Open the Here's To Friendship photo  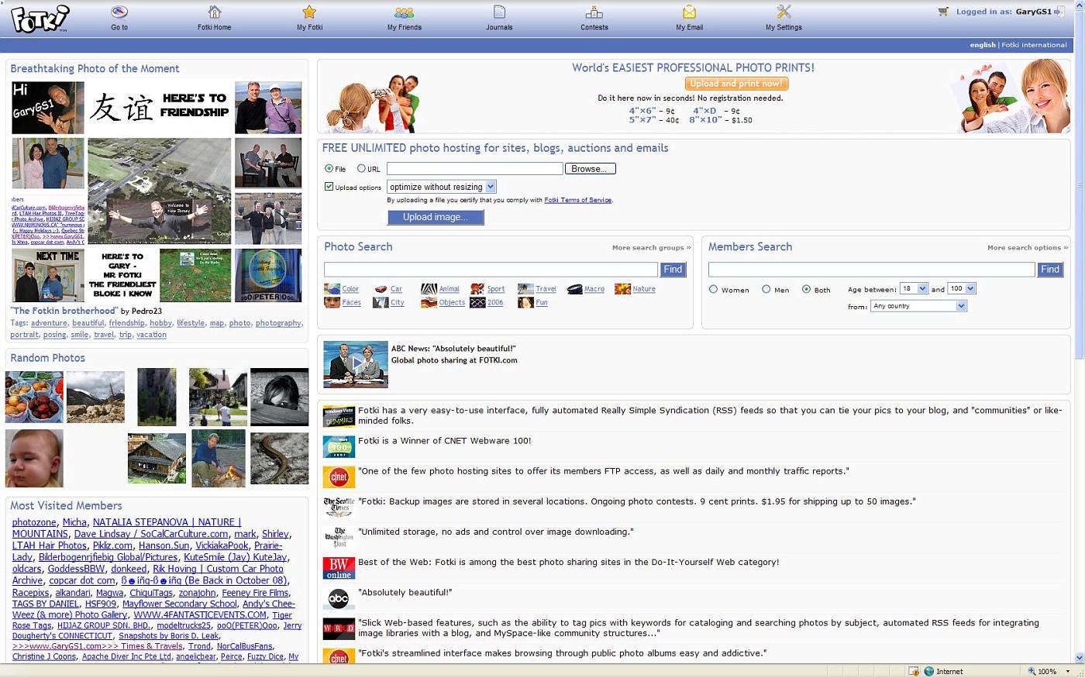(159, 108)
